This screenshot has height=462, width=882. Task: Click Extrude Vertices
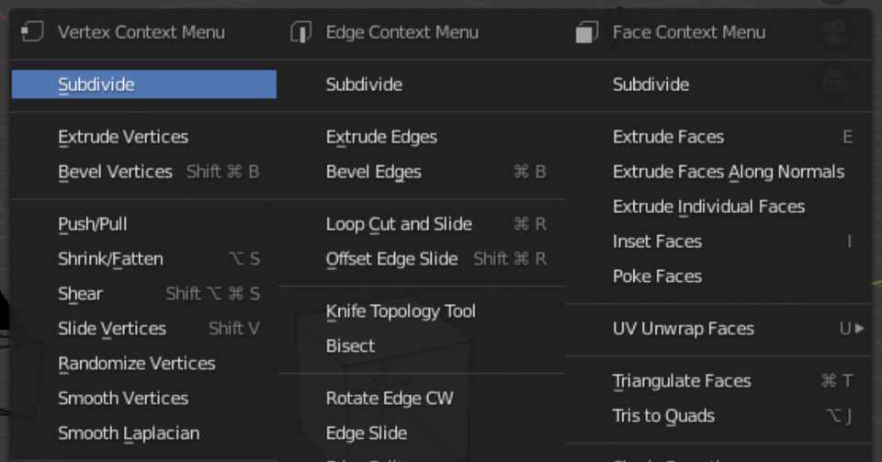coord(123,137)
